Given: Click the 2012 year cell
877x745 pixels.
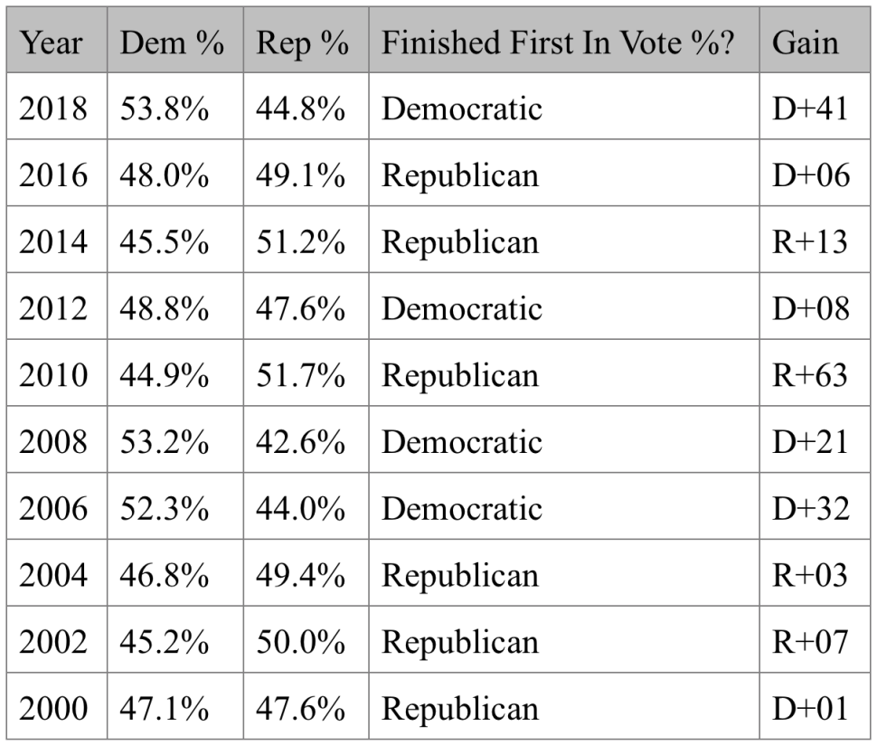Looking at the screenshot, I should pos(57,306).
